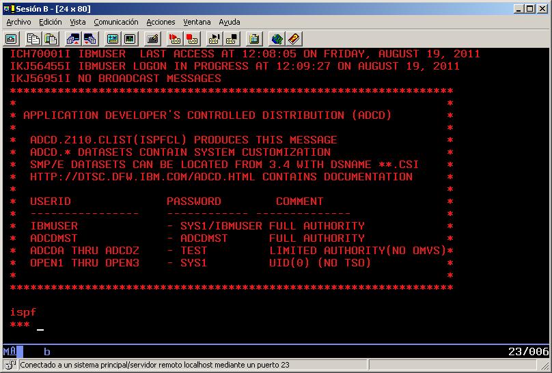This screenshot has width=552, height=373.
Task: Click the globe support icon
Action: coord(277,39)
